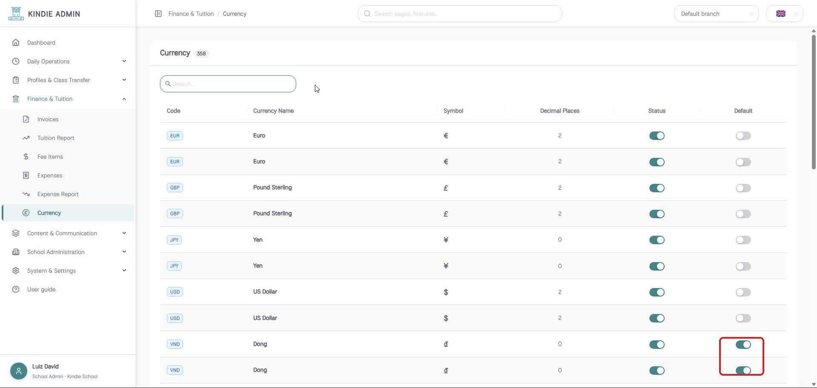Click the Decimal Places column header

click(x=560, y=111)
